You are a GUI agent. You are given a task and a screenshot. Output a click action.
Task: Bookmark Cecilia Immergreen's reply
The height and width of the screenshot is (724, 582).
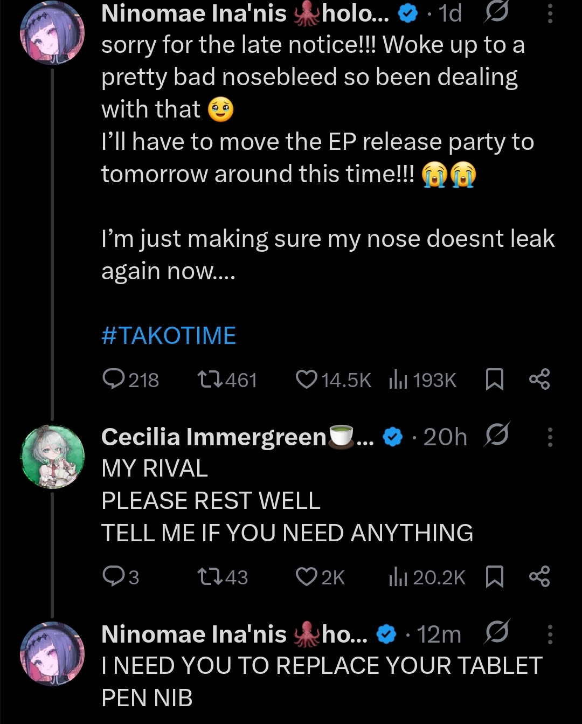(494, 577)
